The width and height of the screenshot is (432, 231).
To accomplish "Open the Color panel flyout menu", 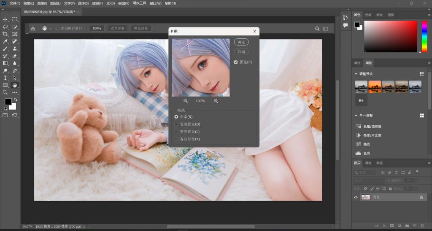I will 429,15.
